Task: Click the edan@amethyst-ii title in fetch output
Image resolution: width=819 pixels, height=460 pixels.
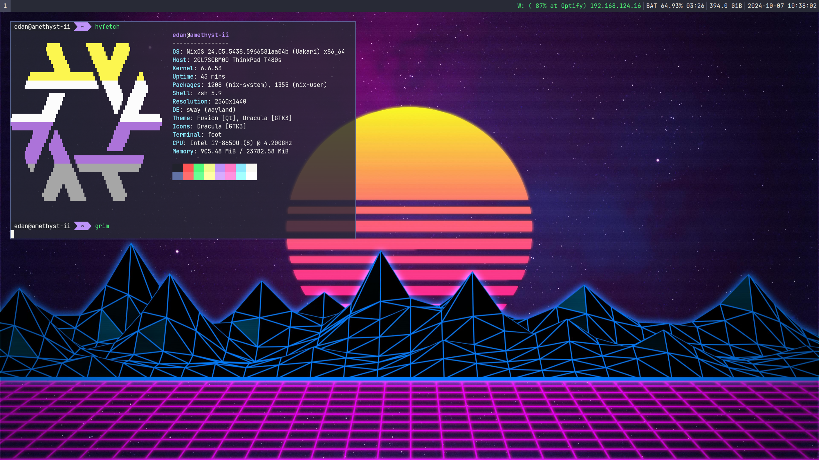Action: (x=200, y=35)
